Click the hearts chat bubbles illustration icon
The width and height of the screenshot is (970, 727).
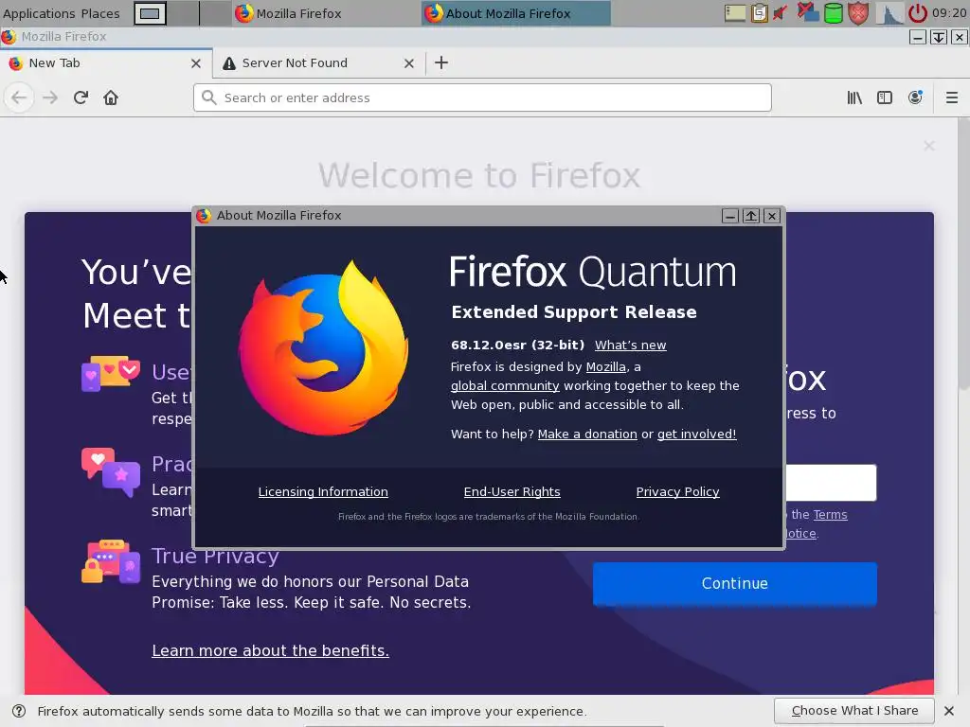[111, 472]
